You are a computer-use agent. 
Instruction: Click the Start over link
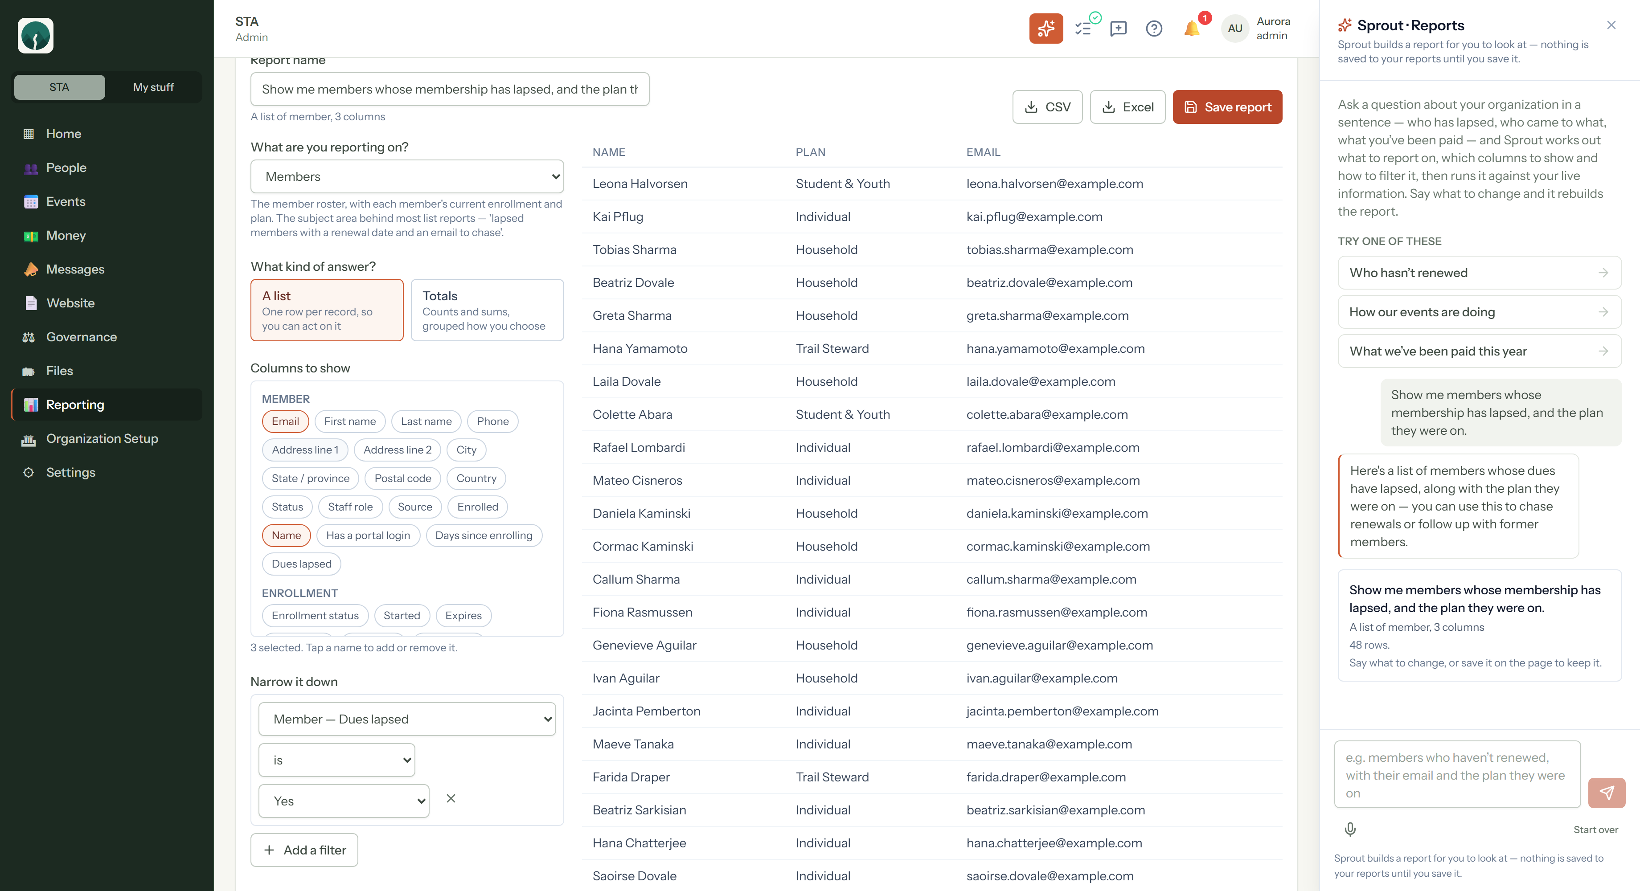click(x=1595, y=829)
